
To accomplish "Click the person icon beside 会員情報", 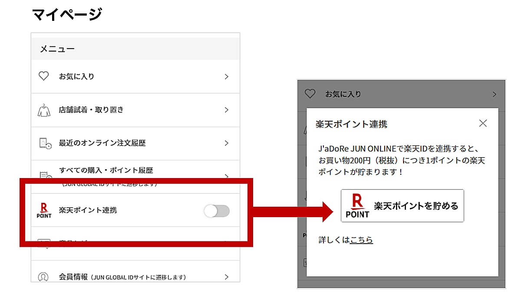I will 43,277.
